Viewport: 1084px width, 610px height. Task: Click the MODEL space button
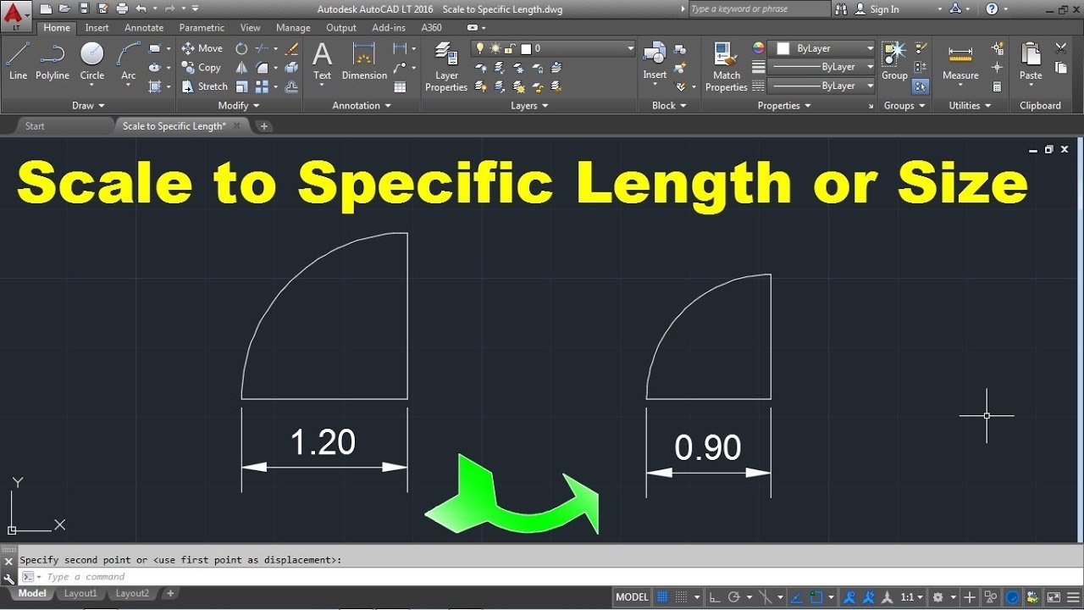[x=632, y=597]
